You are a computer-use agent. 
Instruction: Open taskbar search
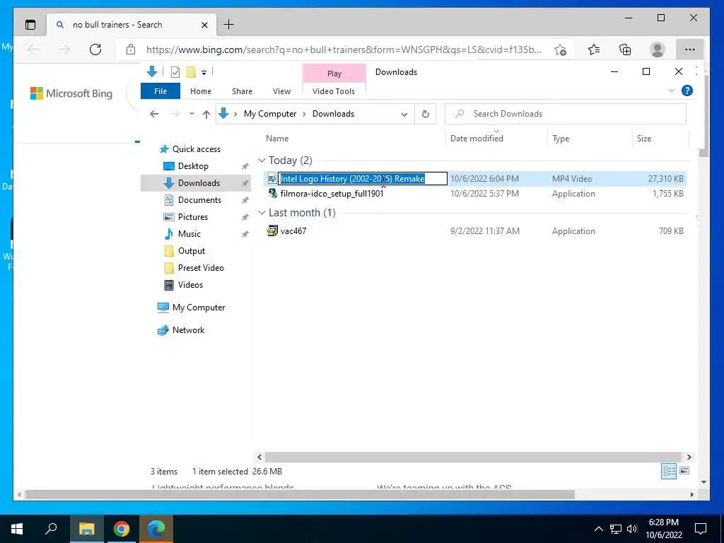(x=51, y=529)
